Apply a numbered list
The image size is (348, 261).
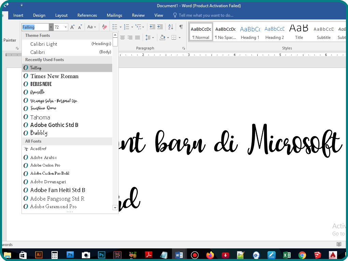(127, 27)
